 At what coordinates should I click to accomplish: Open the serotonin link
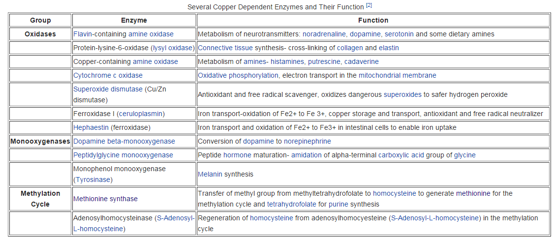[399, 34]
